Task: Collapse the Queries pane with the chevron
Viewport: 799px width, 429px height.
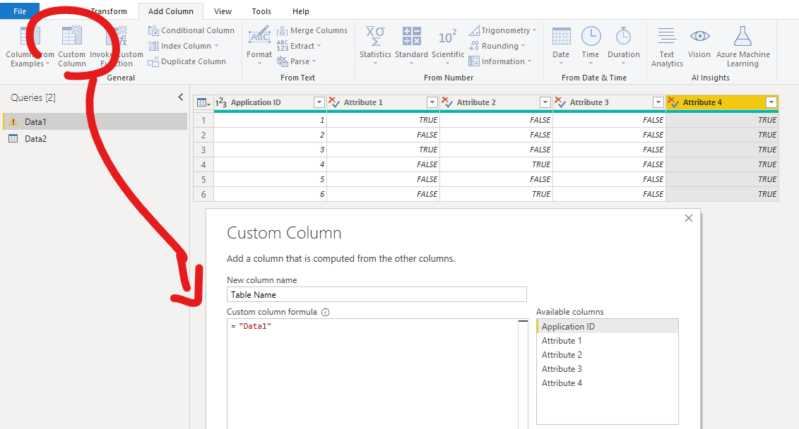Action: coord(180,97)
